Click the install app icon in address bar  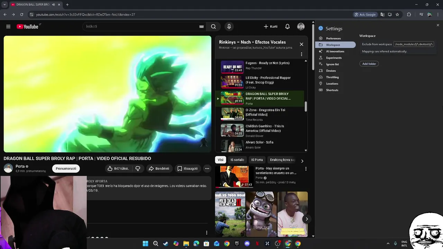click(x=390, y=15)
